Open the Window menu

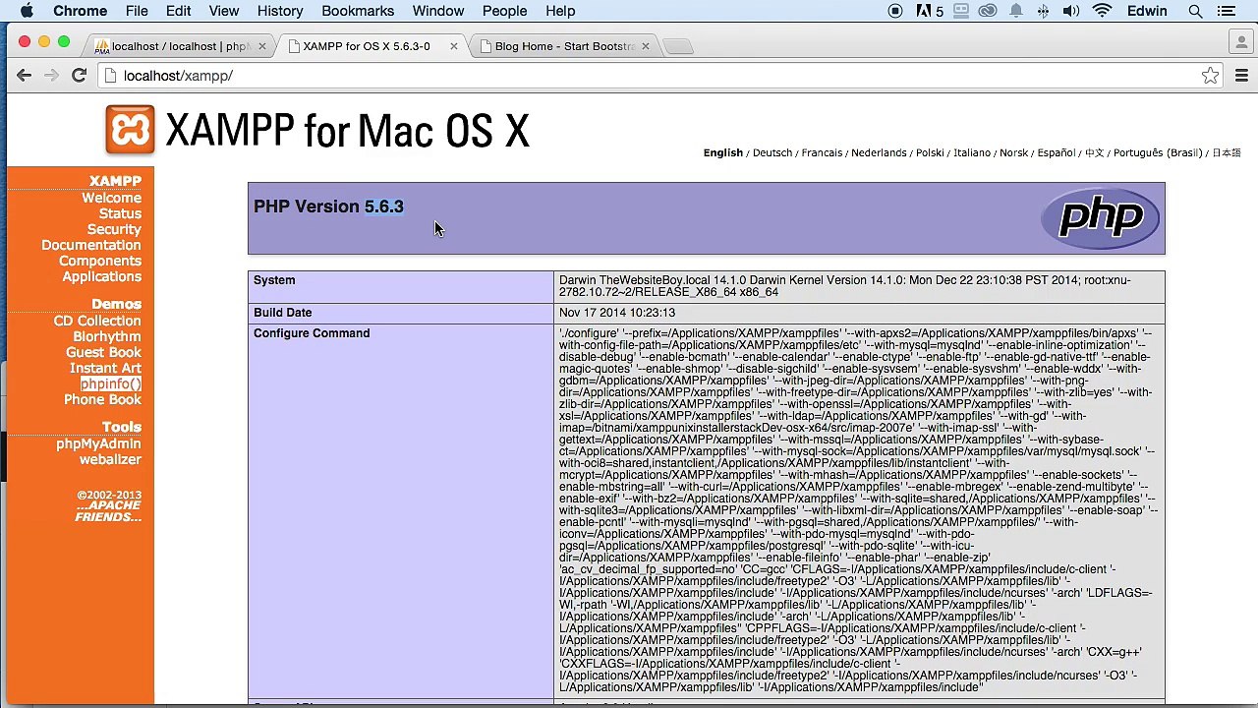tap(438, 11)
